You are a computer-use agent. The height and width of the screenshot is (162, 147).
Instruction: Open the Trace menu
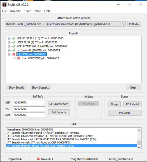click(28, 11)
